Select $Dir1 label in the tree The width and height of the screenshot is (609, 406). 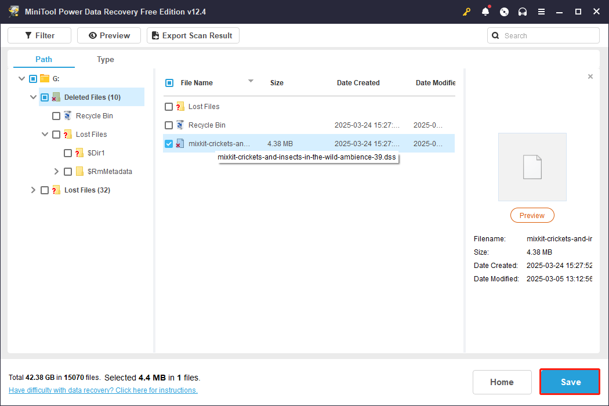(96, 153)
